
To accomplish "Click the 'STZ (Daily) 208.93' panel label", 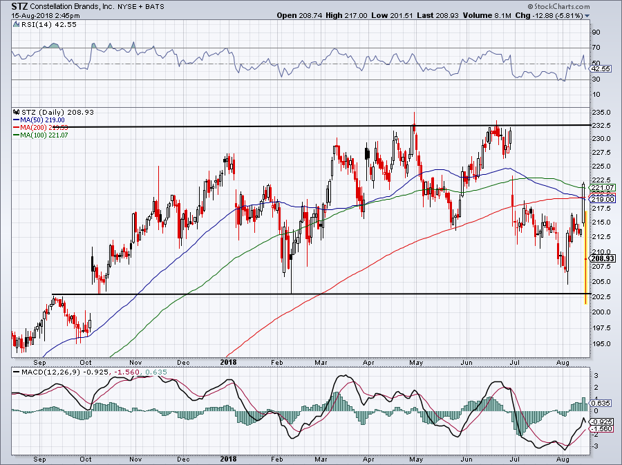I will click(x=57, y=112).
